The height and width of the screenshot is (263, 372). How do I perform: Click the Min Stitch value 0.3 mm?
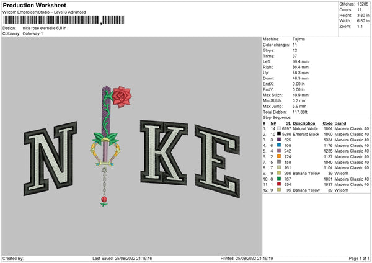coord(299,100)
